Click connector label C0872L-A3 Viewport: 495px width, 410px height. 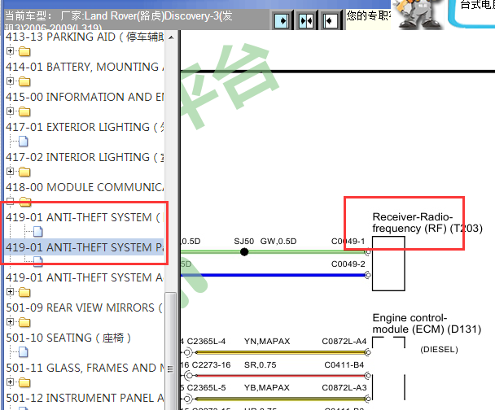tap(344, 387)
